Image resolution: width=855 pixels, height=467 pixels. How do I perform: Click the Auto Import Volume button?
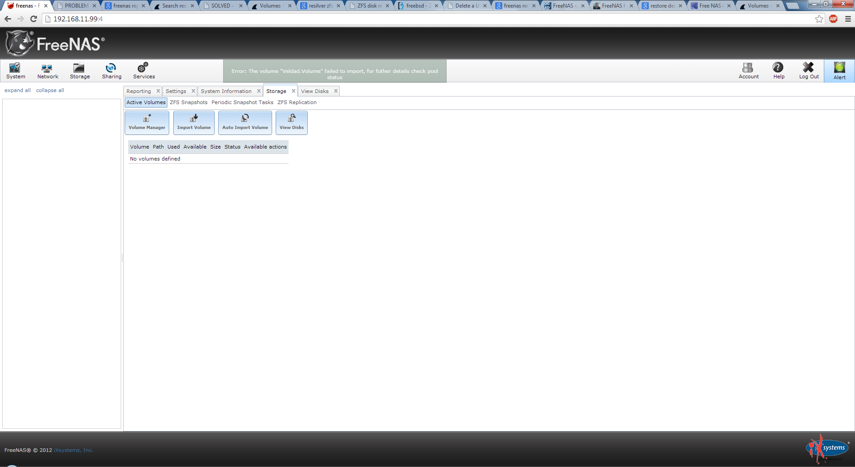pyautogui.click(x=245, y=123)
